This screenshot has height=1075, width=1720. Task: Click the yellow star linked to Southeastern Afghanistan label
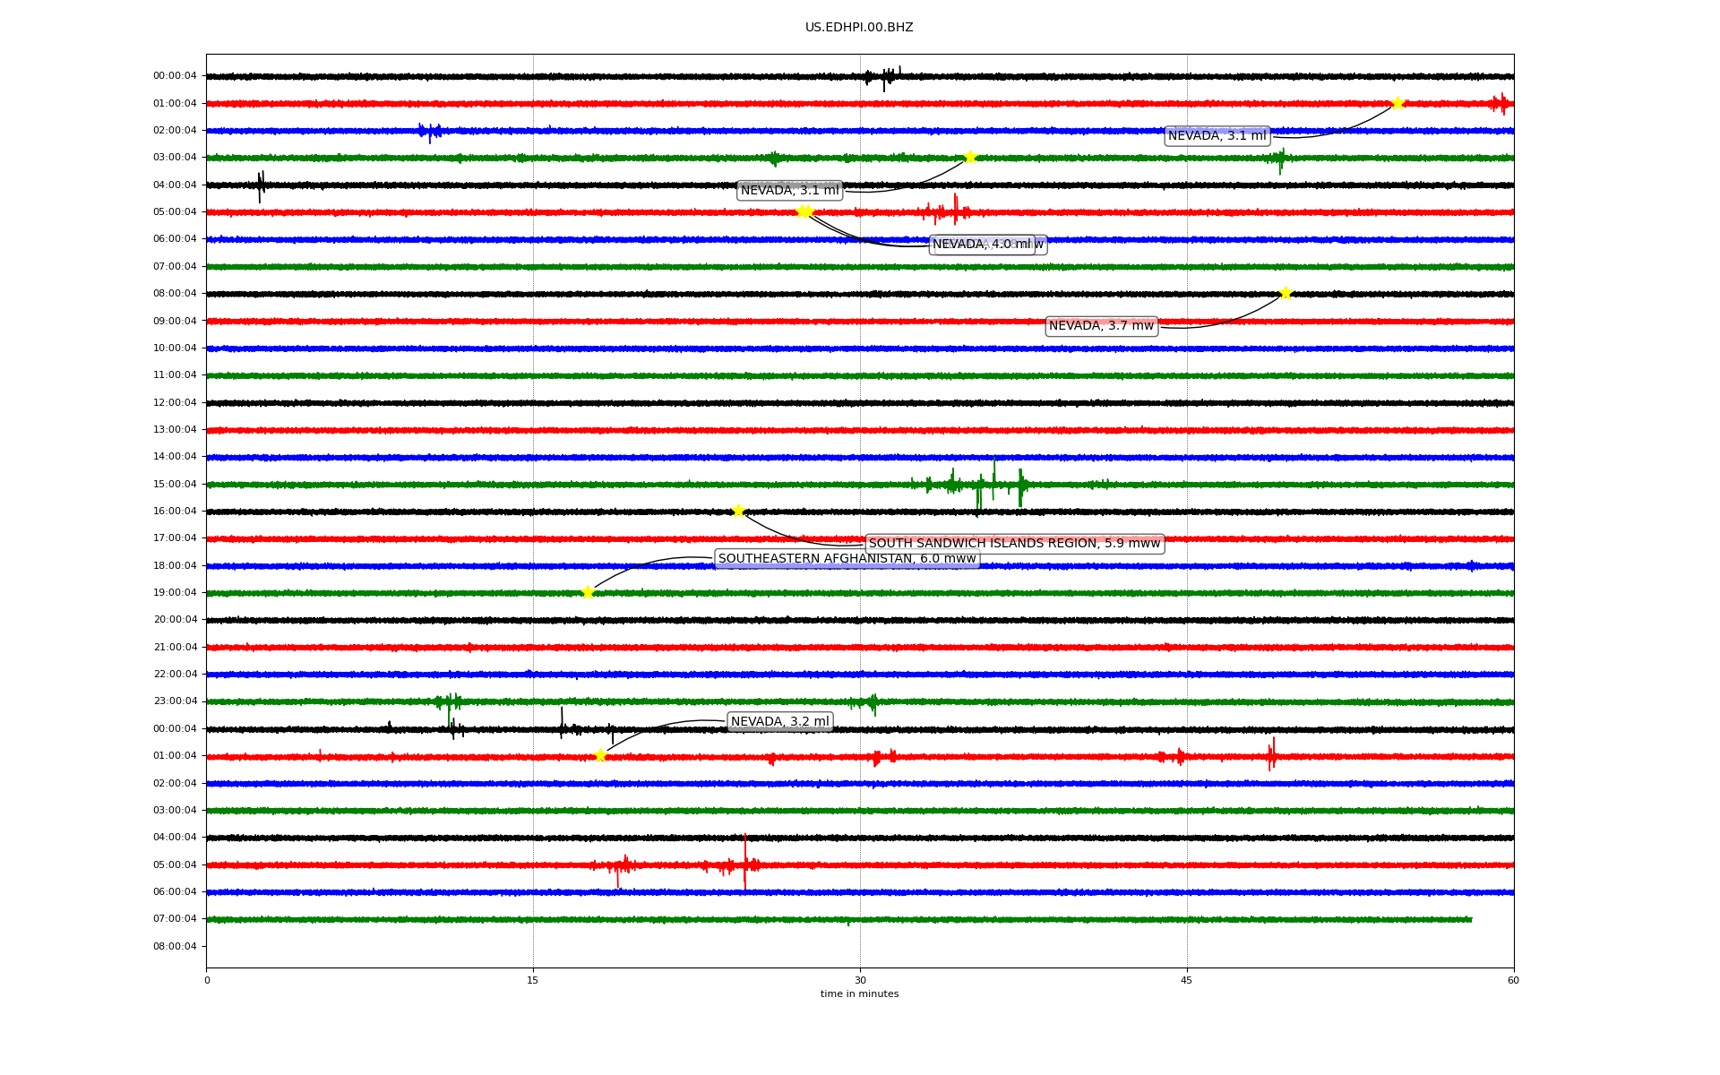[x=588, y=592]
